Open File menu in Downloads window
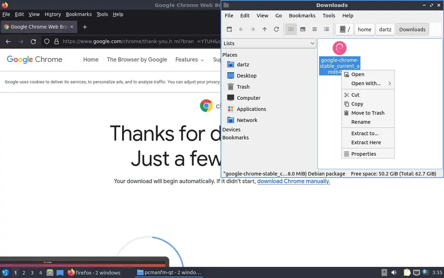Image resolution: width=444 pixels, height=278 pixels. pos(229,15)
